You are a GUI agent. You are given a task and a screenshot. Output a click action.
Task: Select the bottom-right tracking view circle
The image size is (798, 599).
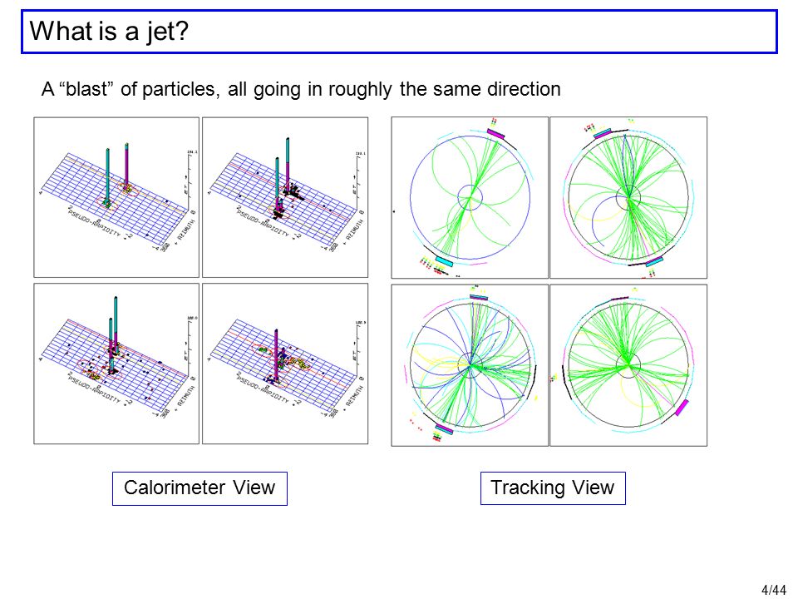(628, 365)
